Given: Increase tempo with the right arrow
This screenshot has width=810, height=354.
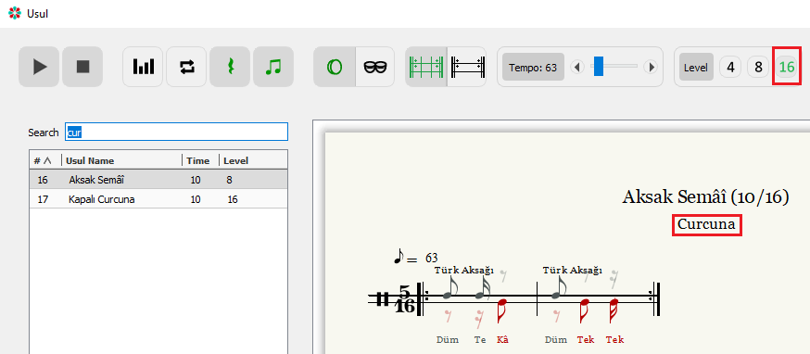Looking at the screenshot, I should [x=652, y=67].
